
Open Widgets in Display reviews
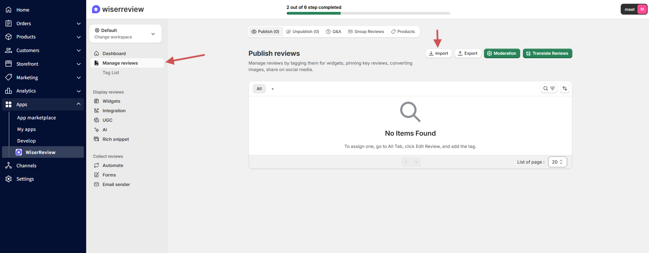pos(111,101)
